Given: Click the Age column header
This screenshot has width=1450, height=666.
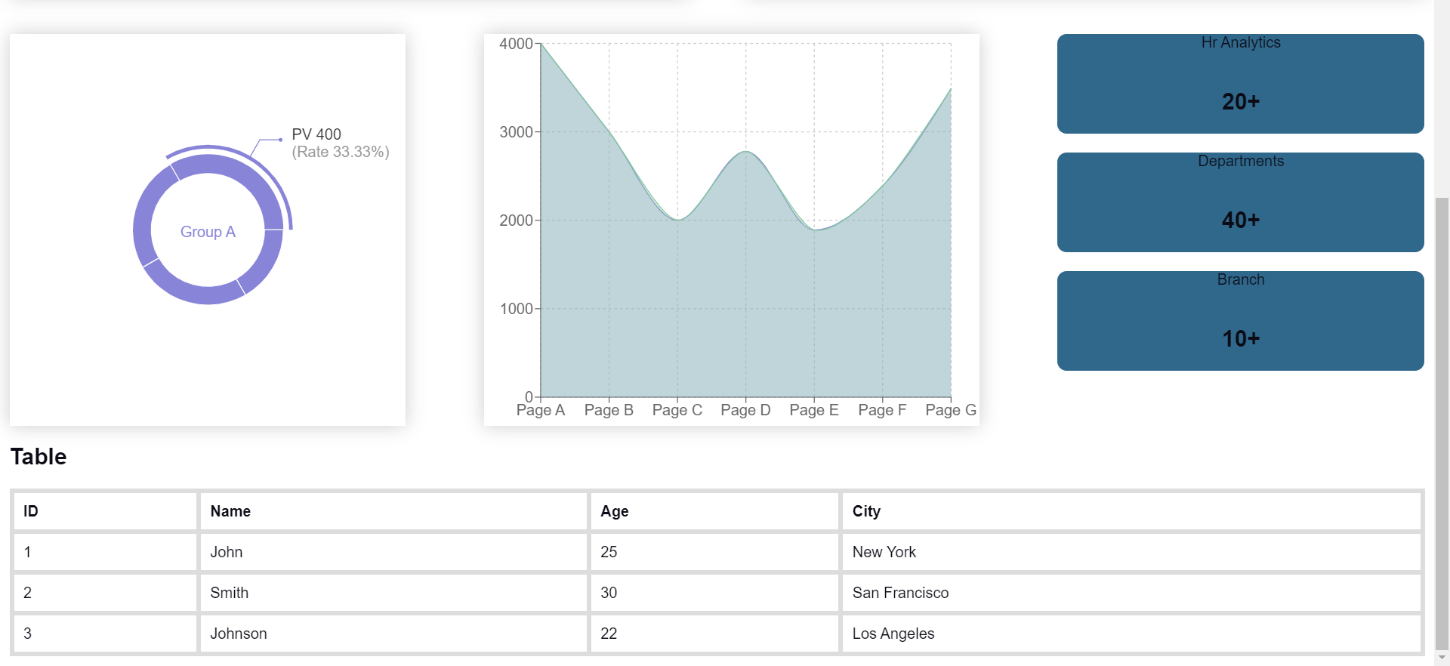Looking at the screenshot, I should (x=614, y=511).
